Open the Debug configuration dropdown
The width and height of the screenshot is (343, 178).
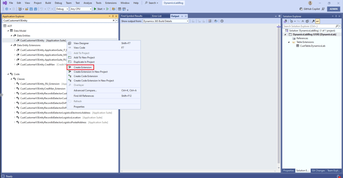tap(62, 9)
